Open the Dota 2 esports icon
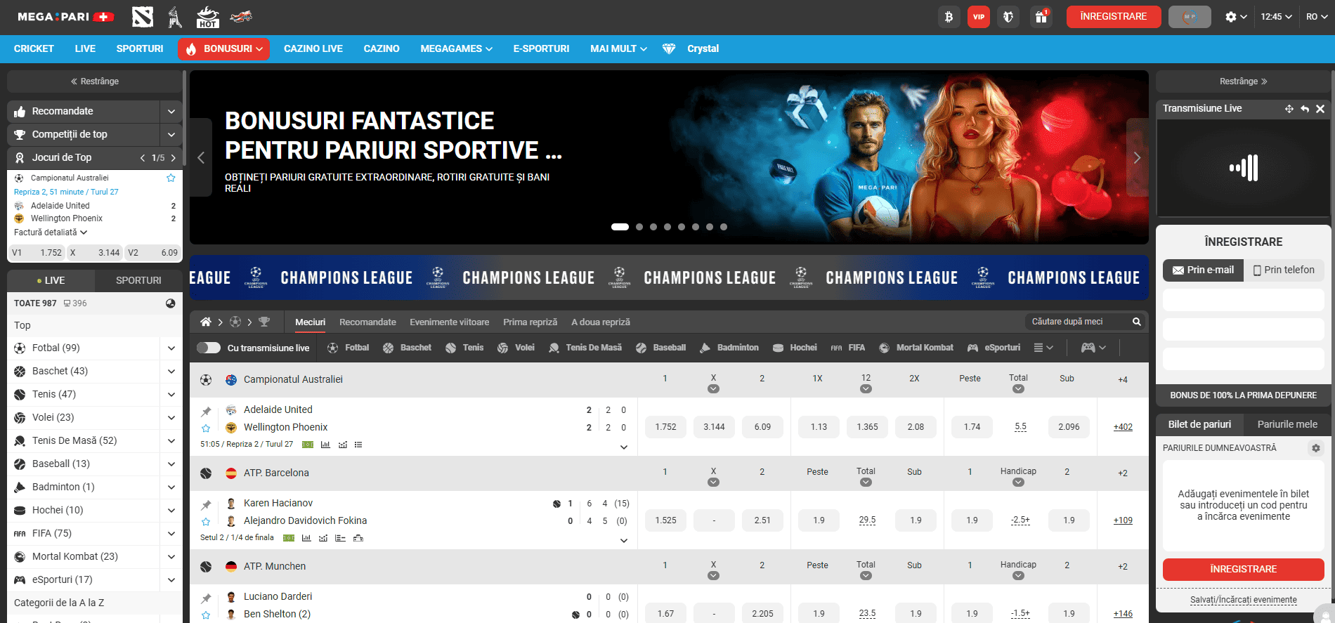This screenshot has height=623, width=1335. pos(143,17)
